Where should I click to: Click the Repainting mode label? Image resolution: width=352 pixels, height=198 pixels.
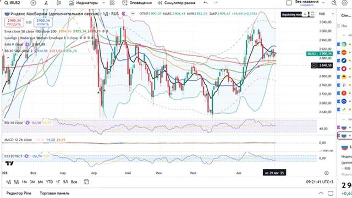(291, 15)
